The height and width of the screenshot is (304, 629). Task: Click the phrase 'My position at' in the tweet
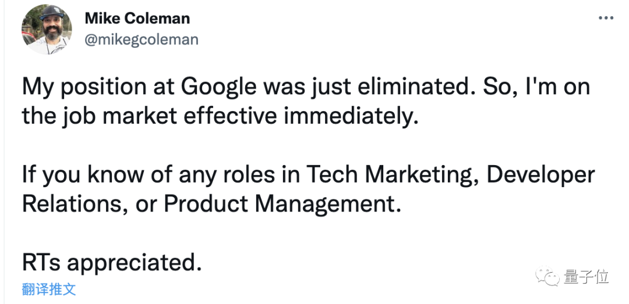point(98,87)
